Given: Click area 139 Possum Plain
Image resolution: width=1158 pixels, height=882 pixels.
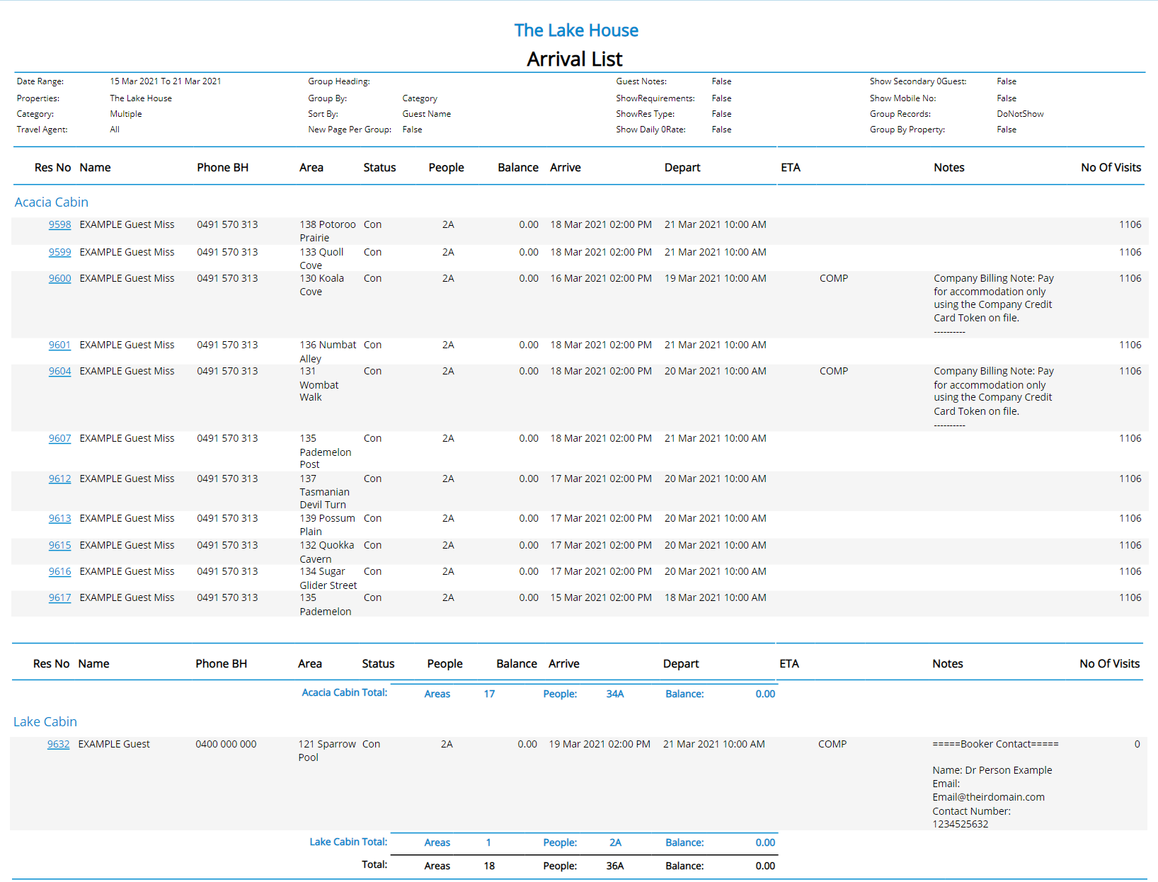Looking at the screenshot, I should [x=327, y=525].
